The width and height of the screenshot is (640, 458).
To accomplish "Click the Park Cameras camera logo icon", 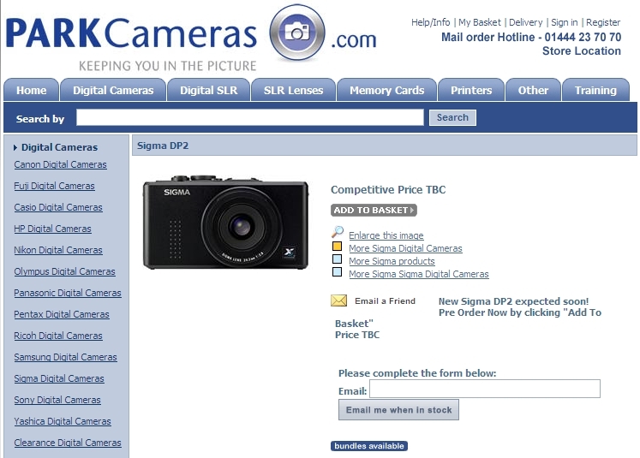I will tap(296, 33).
